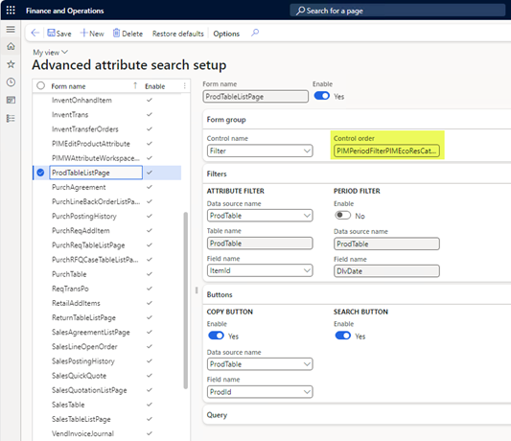Image resolution: width=511 pixels, height=441 pixels.
Task: Click the back arrow in toolbar
Action: click(35, 33)
